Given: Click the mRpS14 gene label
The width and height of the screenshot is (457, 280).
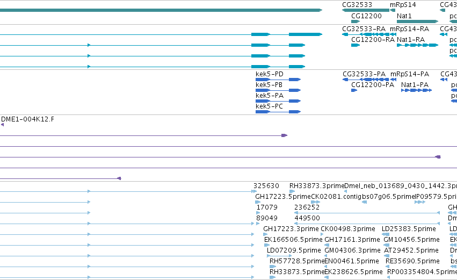Looking at the screenshot, I should coord(403,5).
